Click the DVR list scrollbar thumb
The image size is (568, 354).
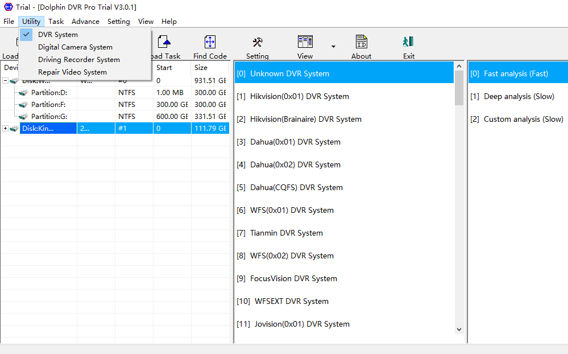coord(459,88)
